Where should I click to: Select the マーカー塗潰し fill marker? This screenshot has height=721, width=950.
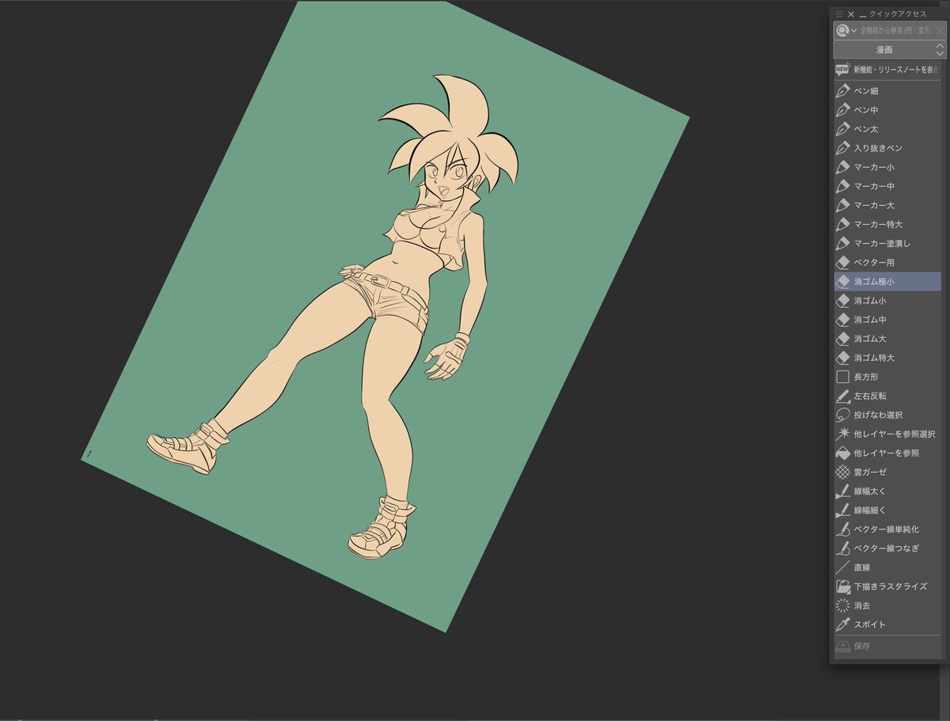(887, 243)
